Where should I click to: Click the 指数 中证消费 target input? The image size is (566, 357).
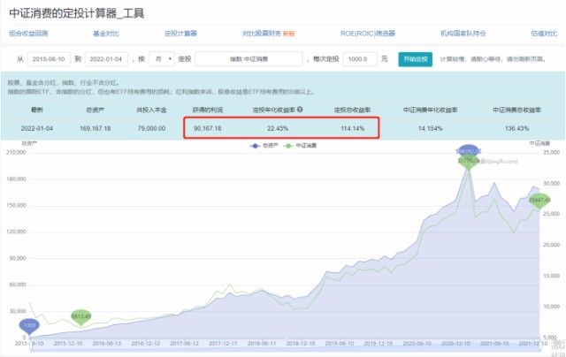point(249,59)
